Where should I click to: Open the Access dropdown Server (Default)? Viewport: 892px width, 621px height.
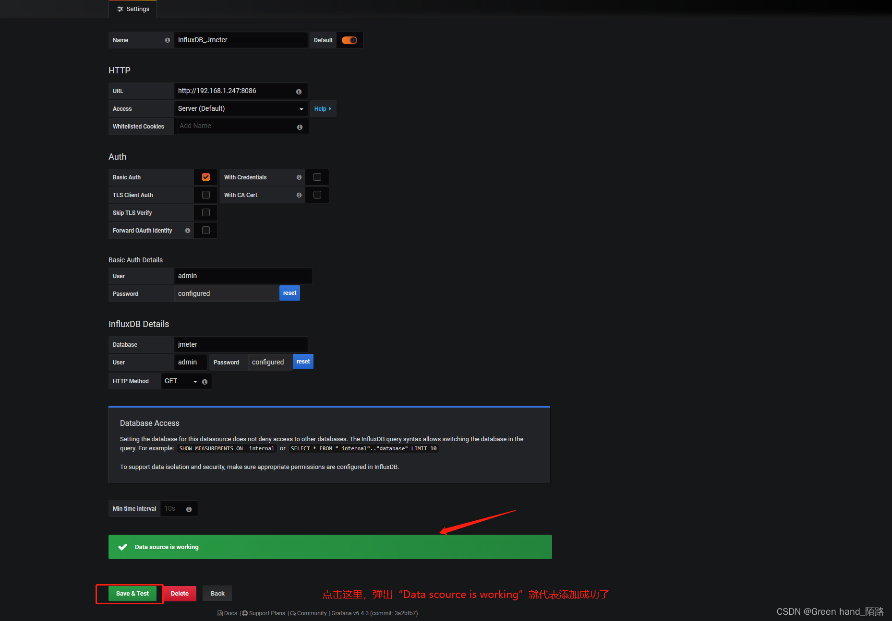(241, 109)
